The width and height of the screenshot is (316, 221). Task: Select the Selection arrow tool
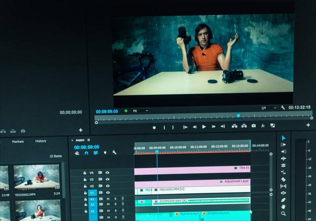click(283, 138)
